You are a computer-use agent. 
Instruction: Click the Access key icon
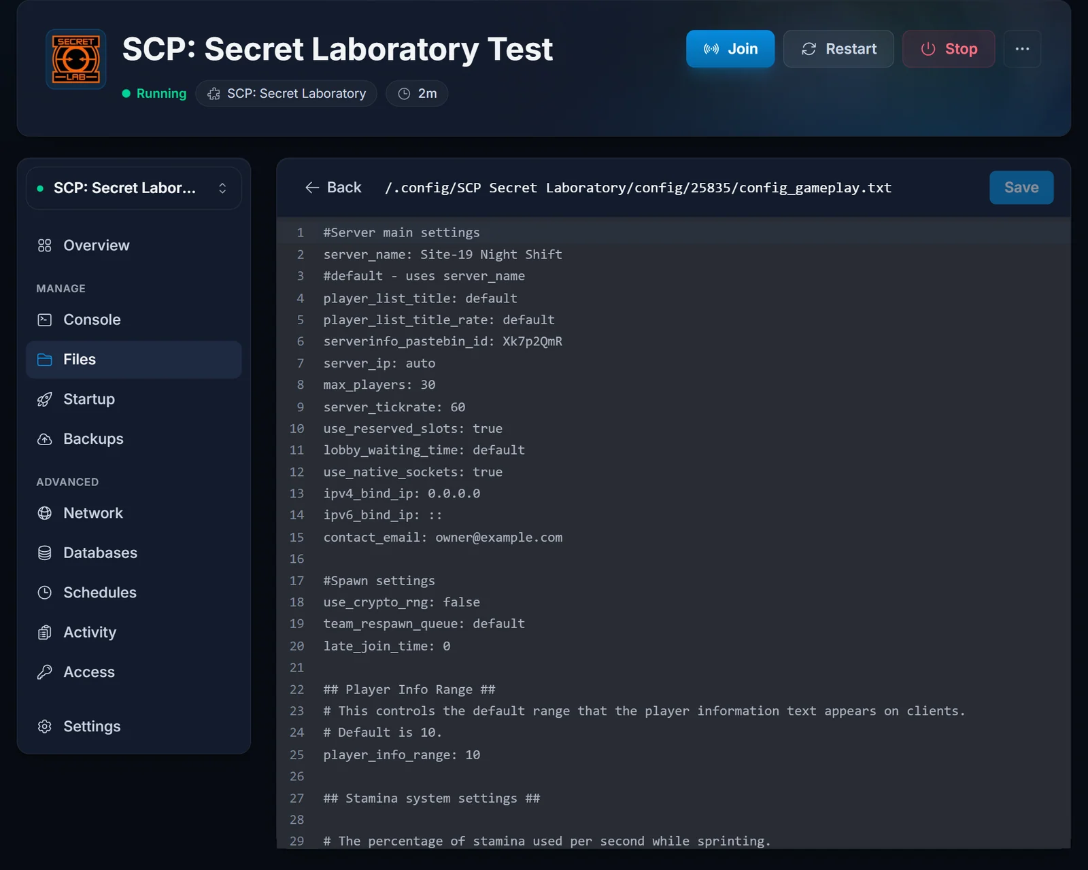pyautogui.click(x=45, y=672)
